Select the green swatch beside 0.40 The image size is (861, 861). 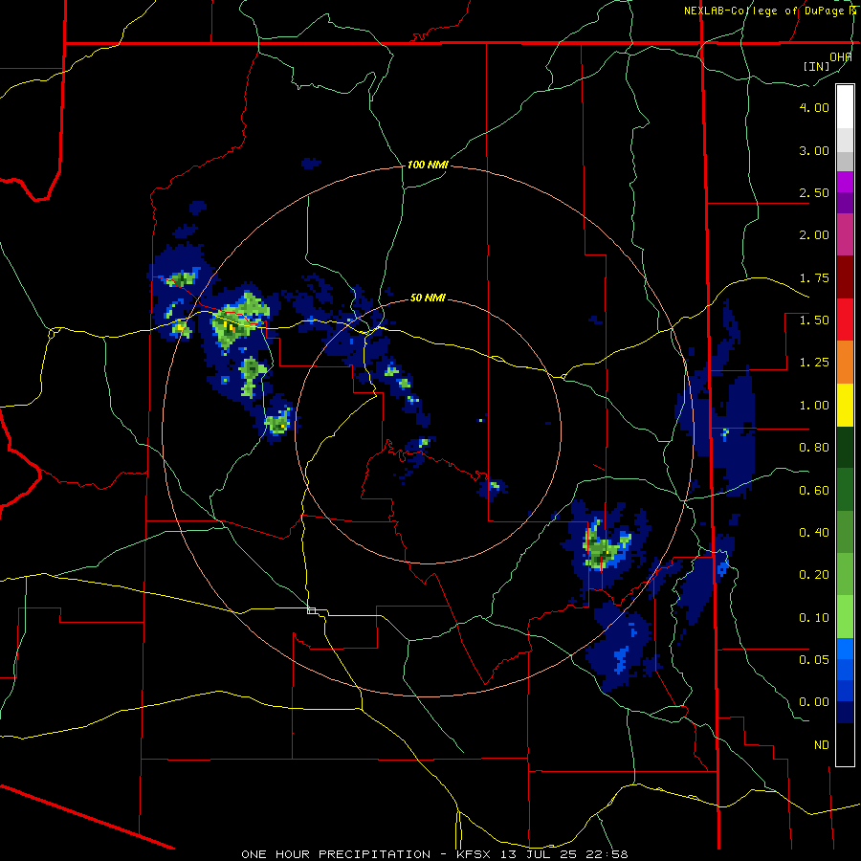(x=845, y=532)
